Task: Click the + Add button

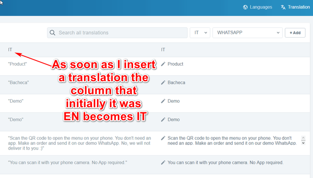Action: (295, 33)
